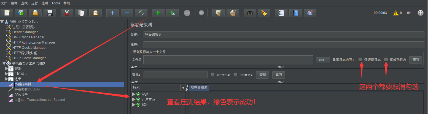
Task: Create a new test plan
Action: 7,13
